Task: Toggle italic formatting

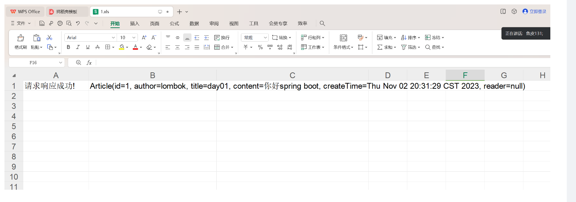Action: [78, 47]
